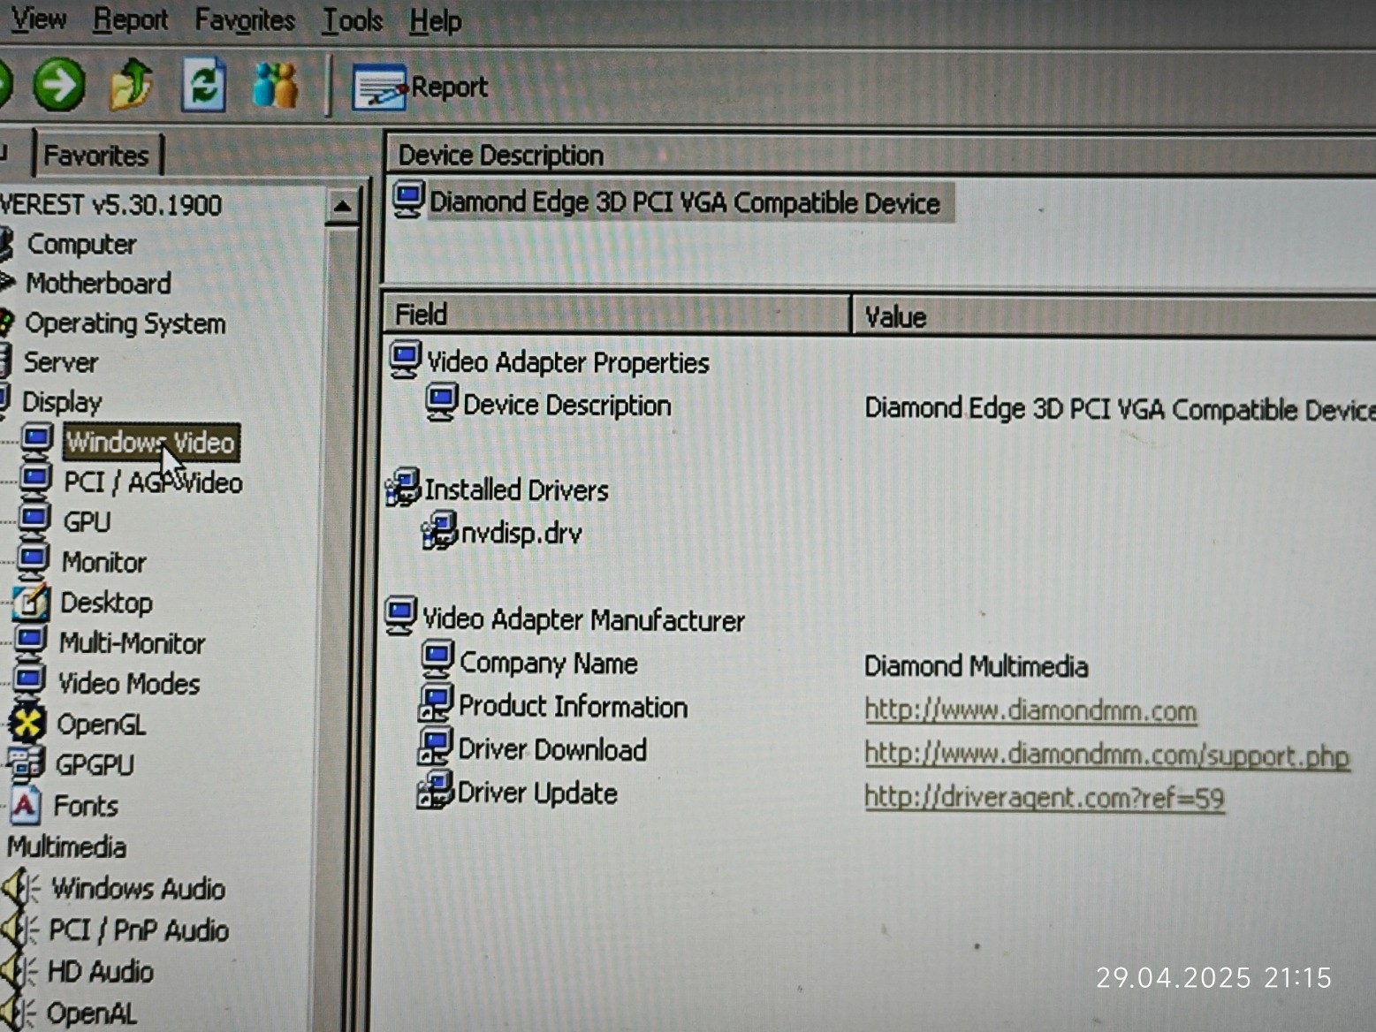Click the tree scrollbar up arrow

coord(342,207)
